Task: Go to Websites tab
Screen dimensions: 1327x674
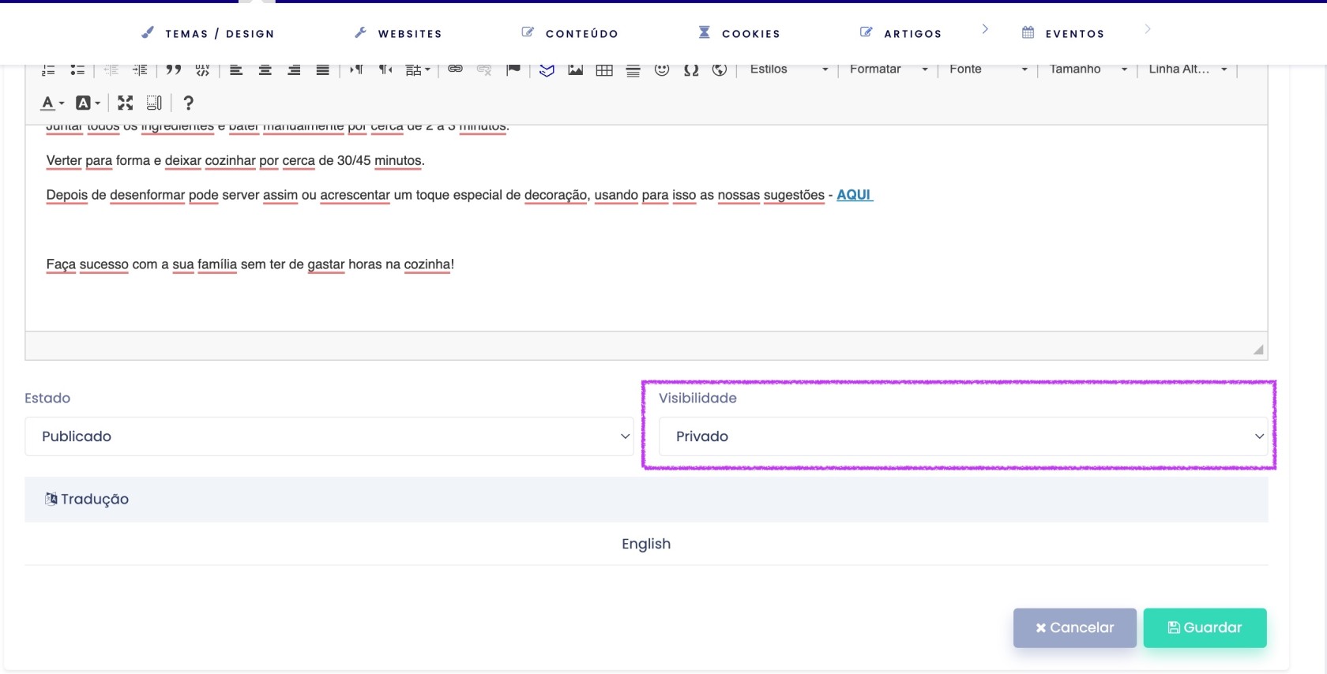Action: 399,33
